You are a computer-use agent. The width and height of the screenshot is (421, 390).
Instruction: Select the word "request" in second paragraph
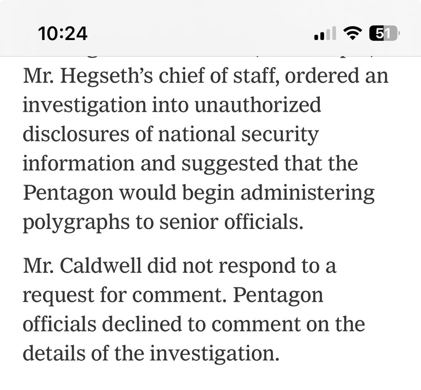point(59,295)
